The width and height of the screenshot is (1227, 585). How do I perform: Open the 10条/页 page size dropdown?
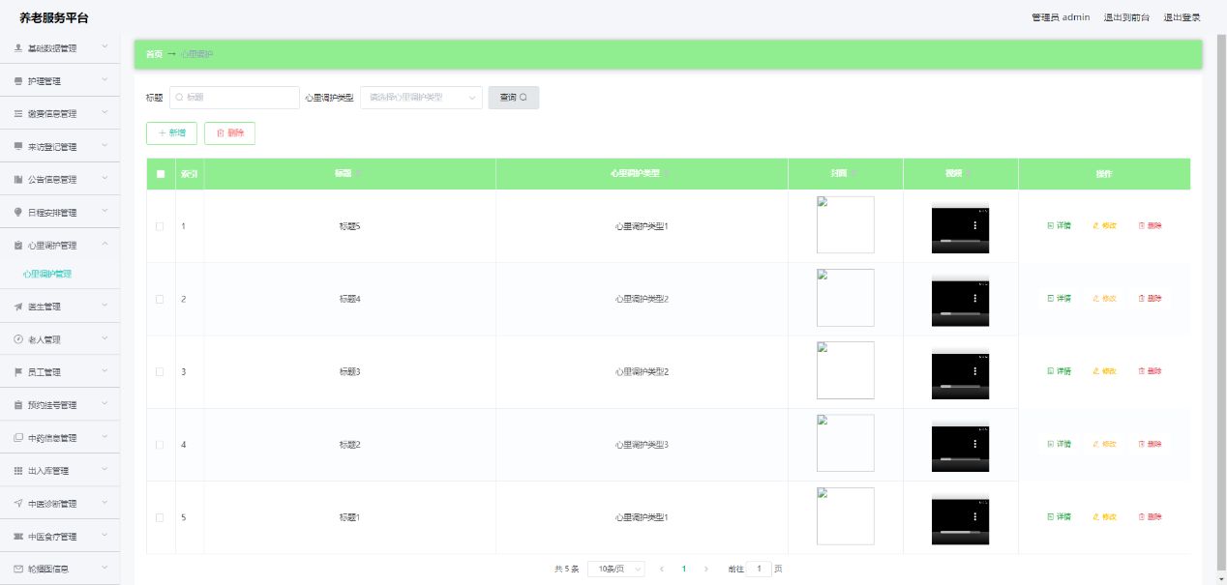(x=615, y=570)
